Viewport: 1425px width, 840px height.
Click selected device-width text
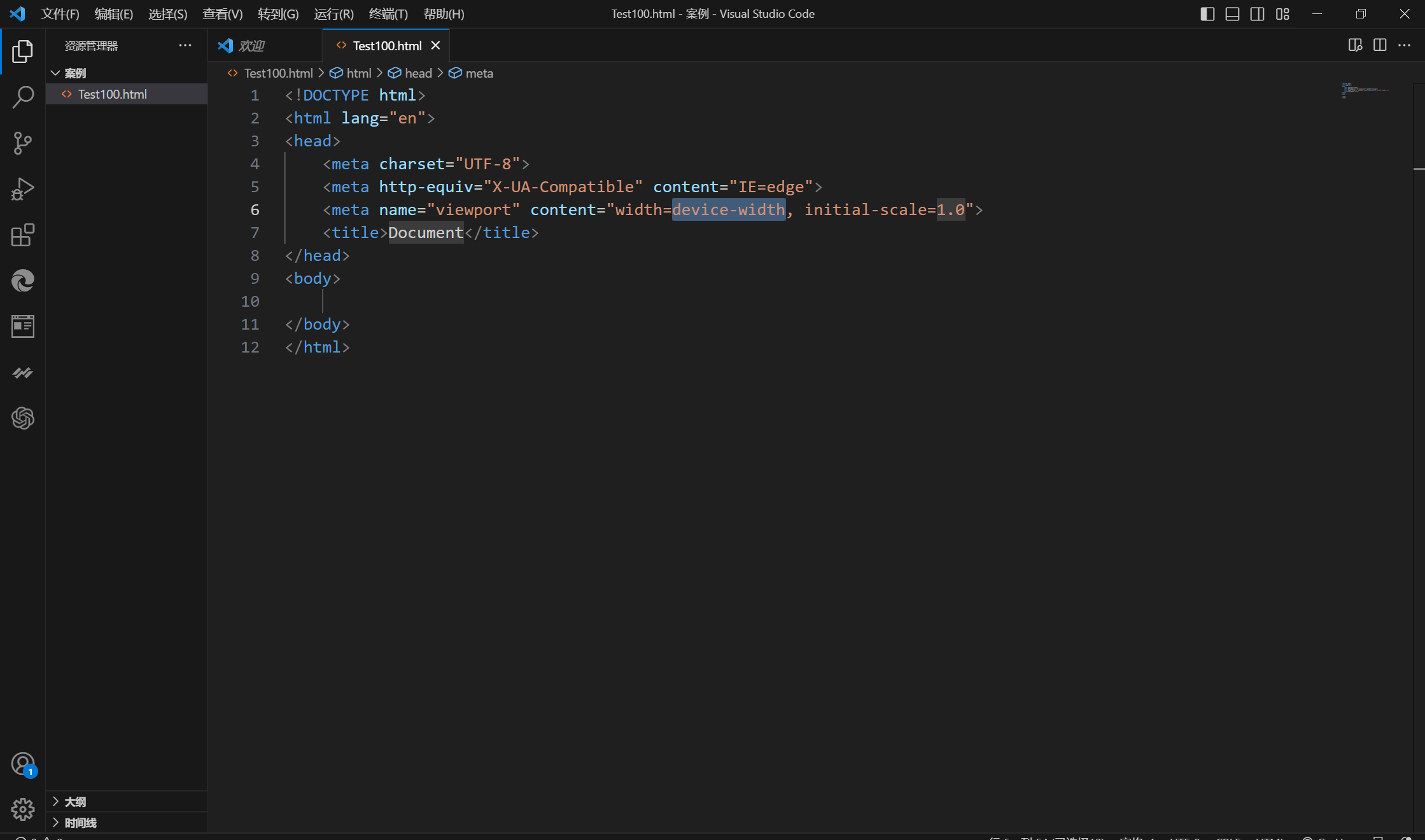tap(729, 209)
